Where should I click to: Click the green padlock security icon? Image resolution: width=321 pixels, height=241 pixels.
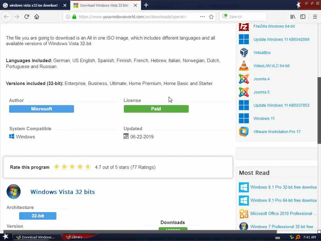74,17
